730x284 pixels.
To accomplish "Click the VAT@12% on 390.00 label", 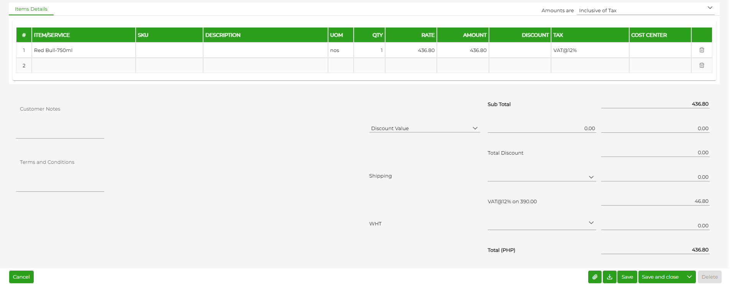I will click(x=512, y=201).
